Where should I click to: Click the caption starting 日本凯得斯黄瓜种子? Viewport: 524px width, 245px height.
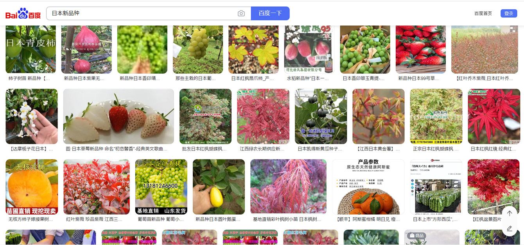[320, 149]
